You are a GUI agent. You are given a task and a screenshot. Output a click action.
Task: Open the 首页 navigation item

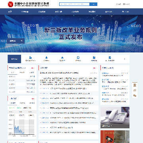[x=10, y=12]
